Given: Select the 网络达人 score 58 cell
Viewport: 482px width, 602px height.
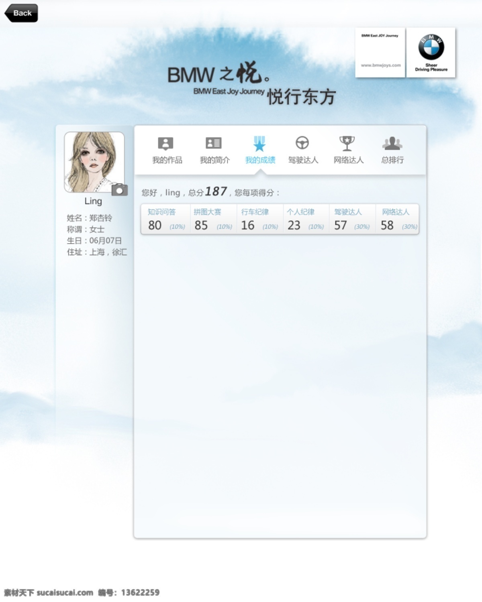Looking at the screenshot, I should click(x=397, y=219).
